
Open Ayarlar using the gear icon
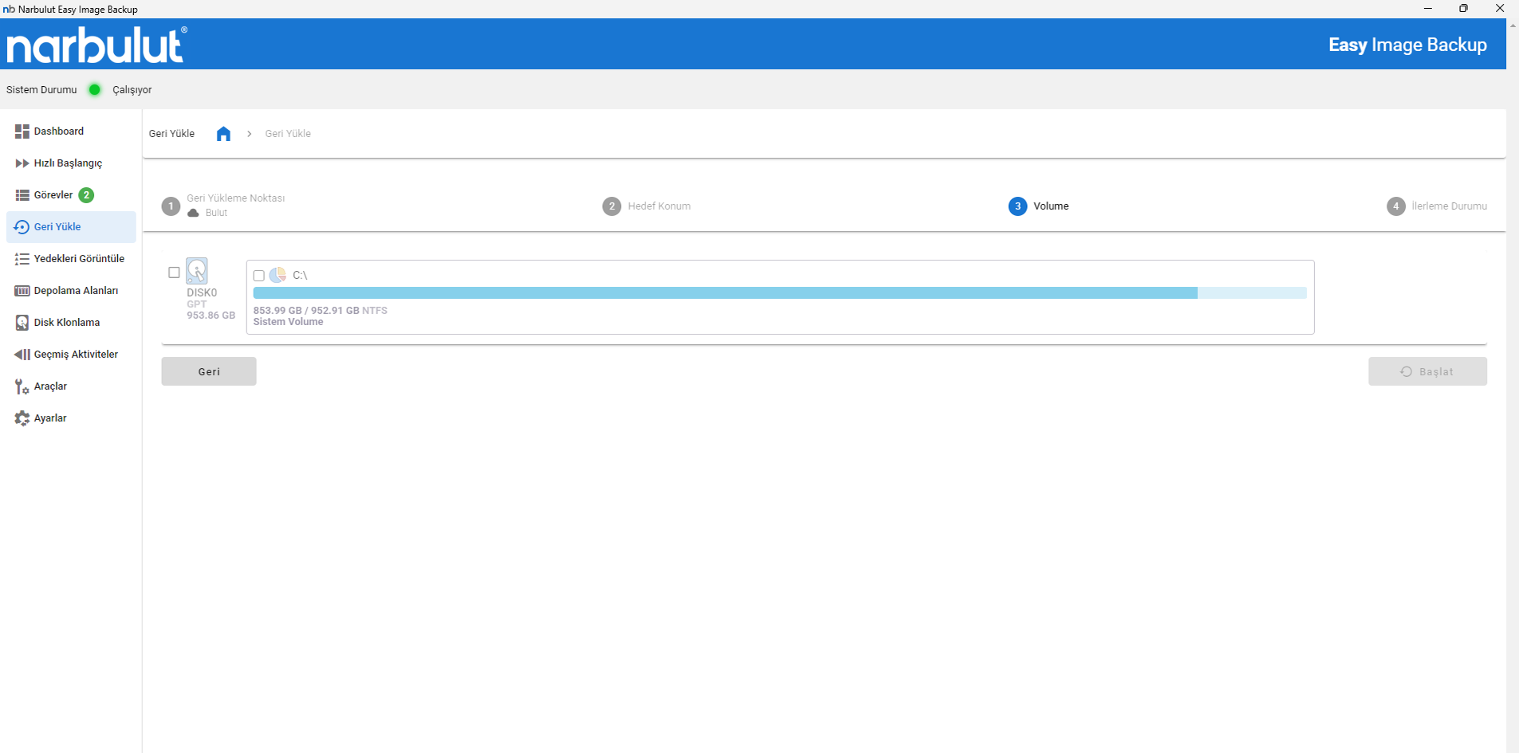[22, 418]
